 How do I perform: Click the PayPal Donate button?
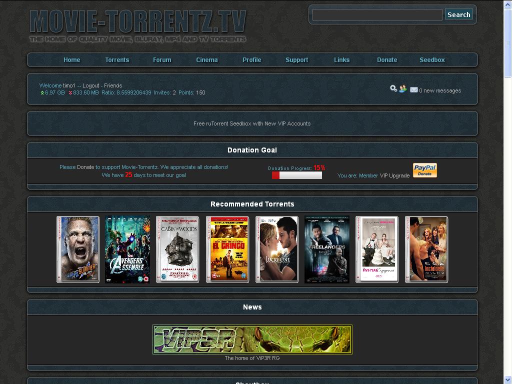(425, 170)
